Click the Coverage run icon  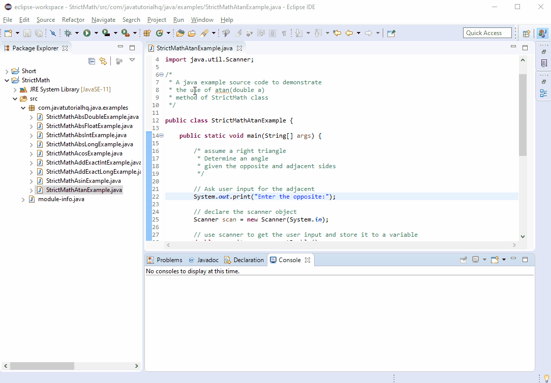pos(106,33)
